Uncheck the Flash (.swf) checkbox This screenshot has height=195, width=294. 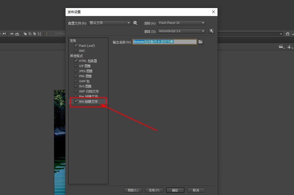click(76, 46)
